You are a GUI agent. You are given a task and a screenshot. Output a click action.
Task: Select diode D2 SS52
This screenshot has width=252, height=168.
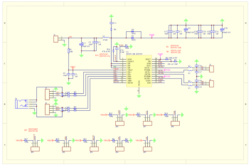[132, 32]
